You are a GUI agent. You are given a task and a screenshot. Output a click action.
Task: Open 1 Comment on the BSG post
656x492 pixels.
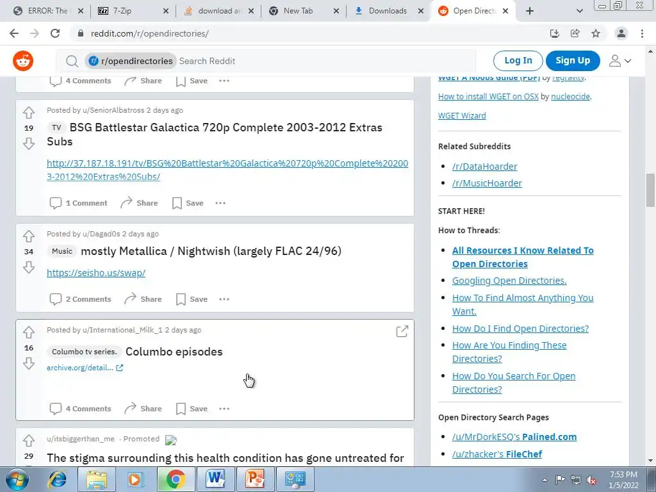pos(78,203)
